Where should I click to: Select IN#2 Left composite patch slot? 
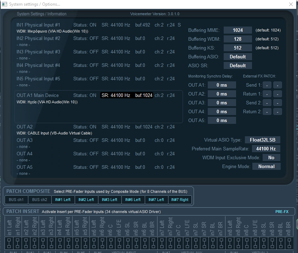tap(86, 200)
